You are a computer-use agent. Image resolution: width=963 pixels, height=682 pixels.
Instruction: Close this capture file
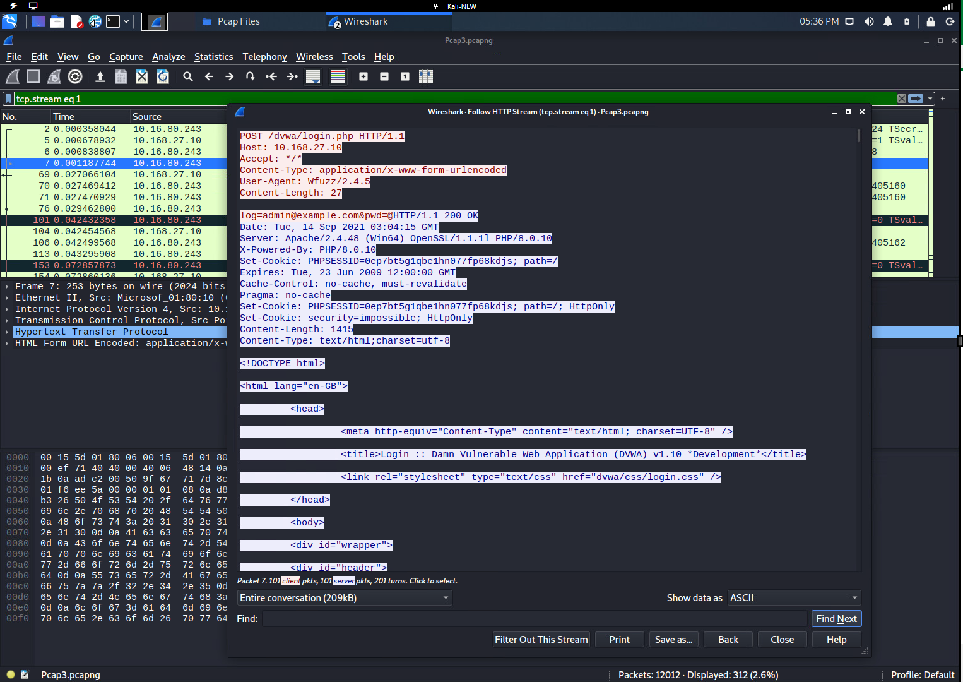pyautogui.click(x=142, y=76)
